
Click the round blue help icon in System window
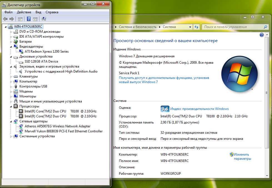pyautogui.click(x=262, y=35)
